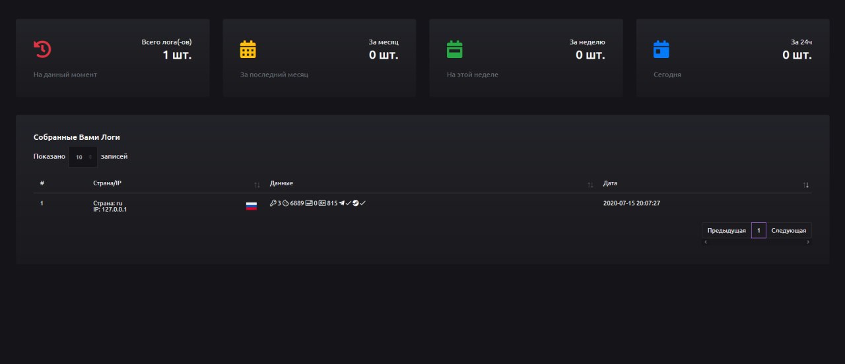The width and height of the screenshot is (845, 364).
Task: Sort table by Дата column arrows
Action: click(x=805, y=185)
